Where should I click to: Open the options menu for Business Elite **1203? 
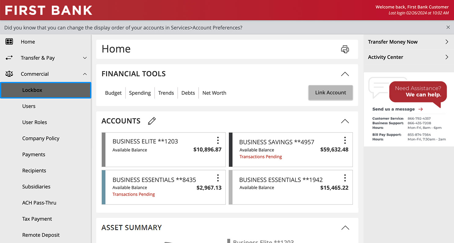point(218,140)
